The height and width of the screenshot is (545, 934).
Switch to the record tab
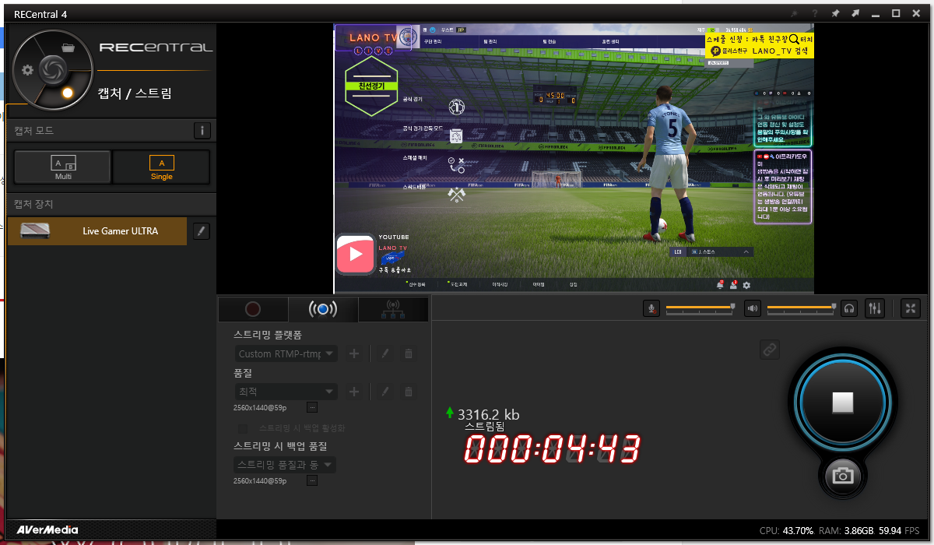pyautogui.click(x=253, y=310)
